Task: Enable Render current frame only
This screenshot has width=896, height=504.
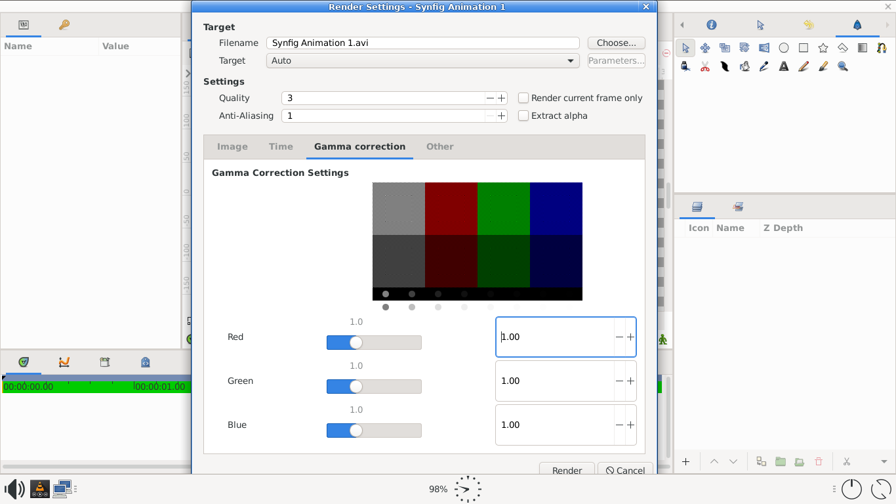Action: coord(523,98)
